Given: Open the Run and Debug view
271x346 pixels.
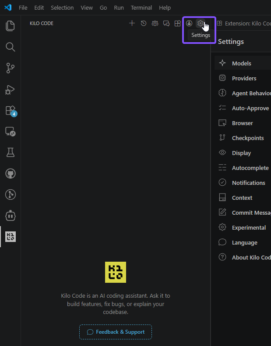Looking at the screenshot, I should coord(11,90).
